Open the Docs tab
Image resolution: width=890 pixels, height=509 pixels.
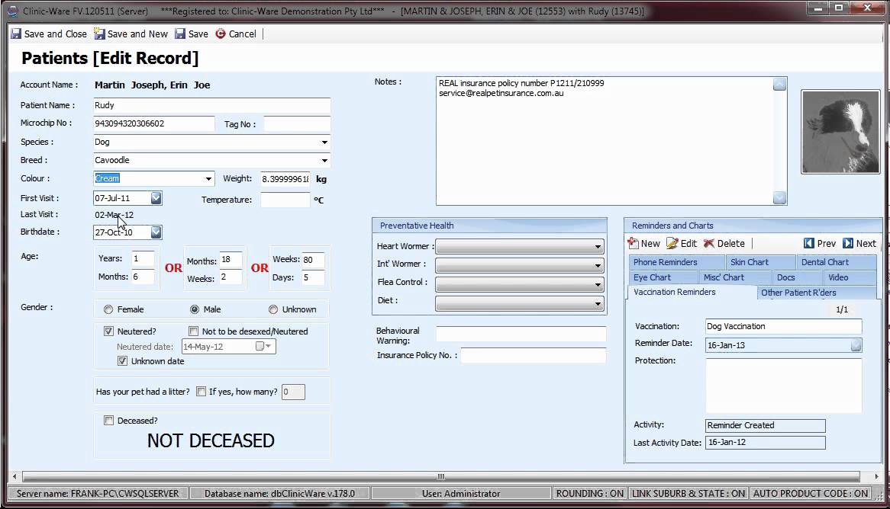point(797,277)
